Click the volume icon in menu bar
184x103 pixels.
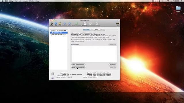(x=171, y=1)
